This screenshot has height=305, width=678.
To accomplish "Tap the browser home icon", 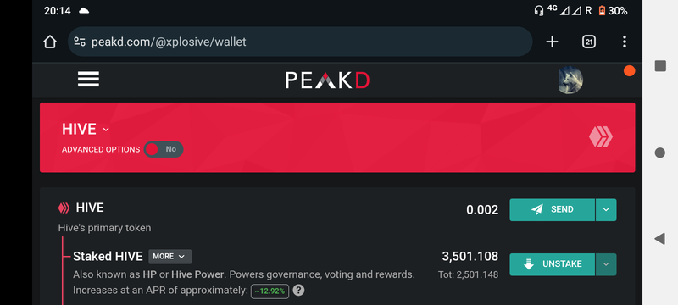I will click(50, 42).
